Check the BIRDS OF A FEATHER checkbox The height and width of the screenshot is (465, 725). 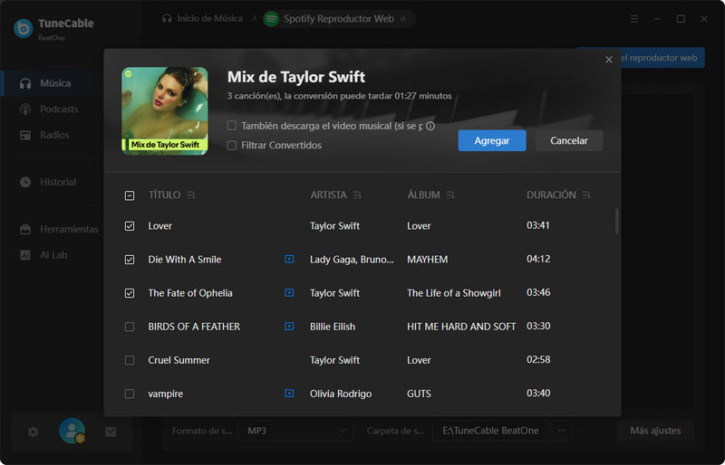pos(130,327)
